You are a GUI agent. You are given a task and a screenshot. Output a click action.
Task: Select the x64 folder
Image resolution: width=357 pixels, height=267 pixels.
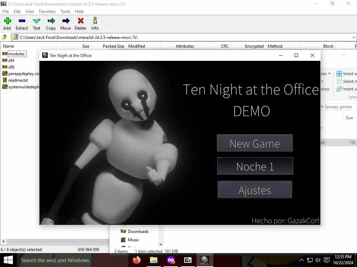tap(8, 60)
